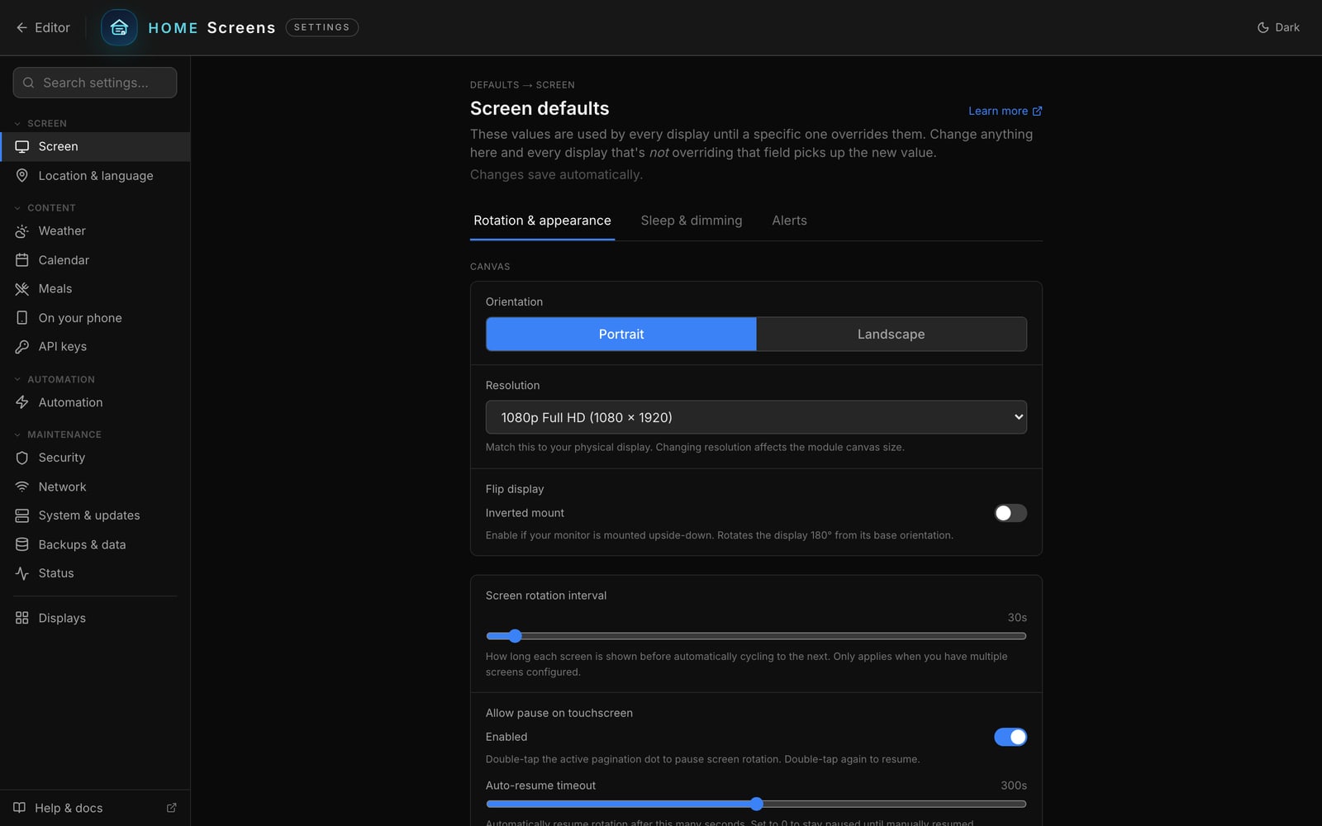Click the search magnifier icon
The height and width of the screenshot is (826, 1322).
[x=29, y=83]
